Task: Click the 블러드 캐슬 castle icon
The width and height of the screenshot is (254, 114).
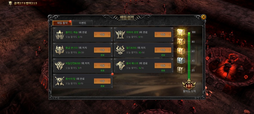Action: click(60, 35)
